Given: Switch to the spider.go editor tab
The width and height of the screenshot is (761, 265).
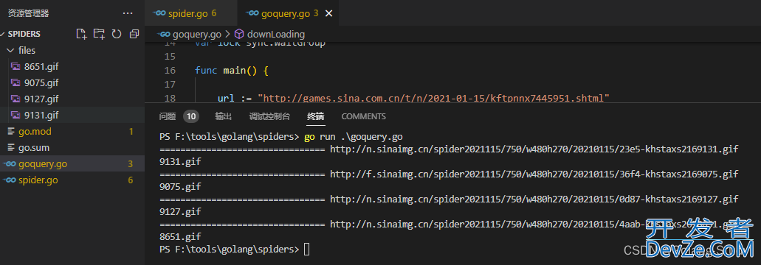Looking at the screenshot, I should coord(190,13).
